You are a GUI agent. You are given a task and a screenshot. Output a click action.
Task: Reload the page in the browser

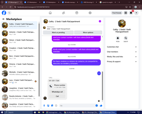tap(11, 7)
